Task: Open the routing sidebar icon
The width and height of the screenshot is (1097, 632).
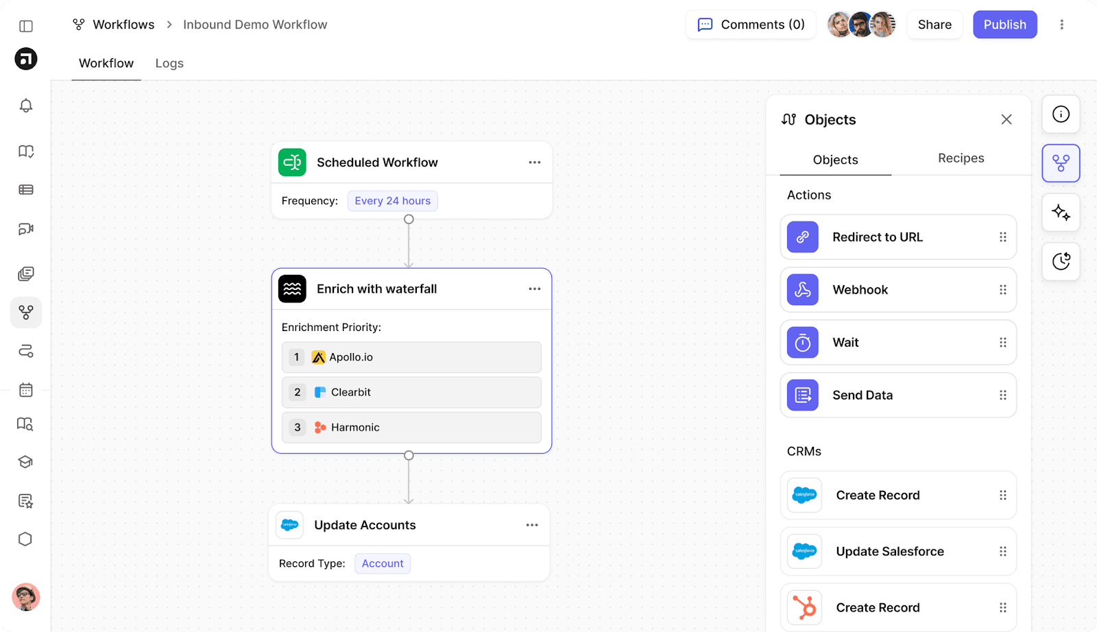Action: pyautogui.click(x=26, y=351)
